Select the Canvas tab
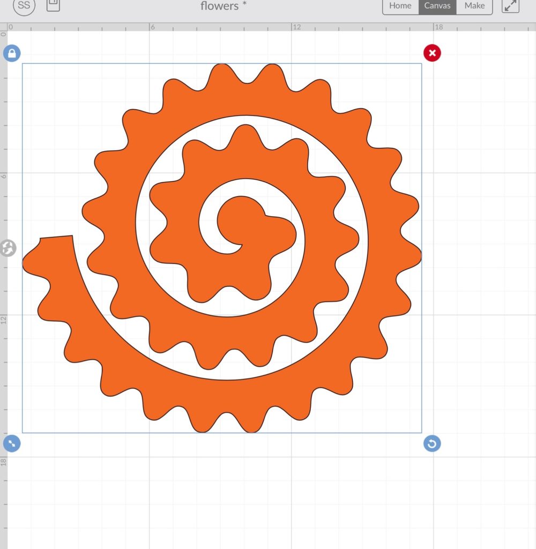 (437, 5)
